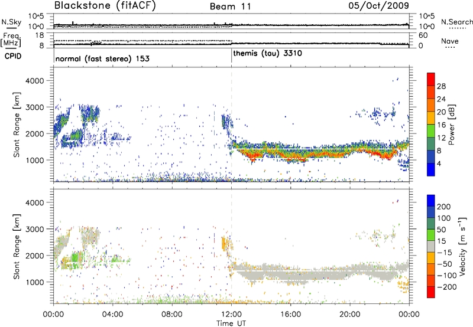
Task: Click the '50' velocity colorbar tick
Action: coord(441,230)
